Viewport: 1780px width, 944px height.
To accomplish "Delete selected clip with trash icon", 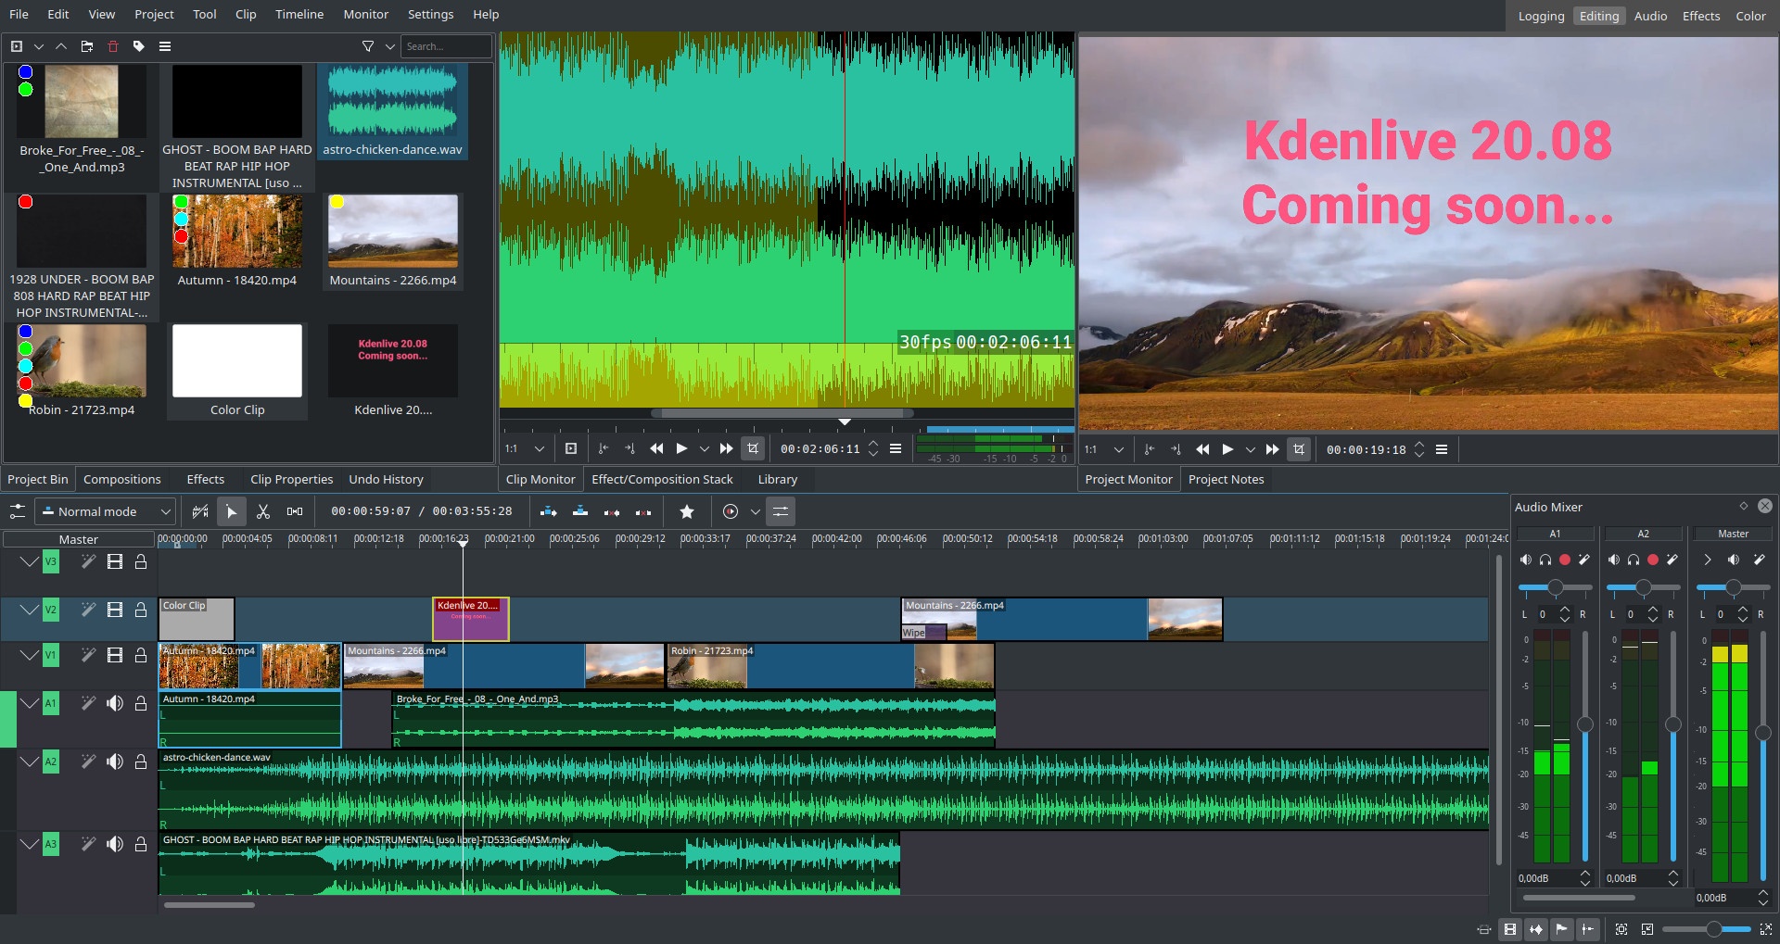I will pyautogui.click(x=113, y=46).
